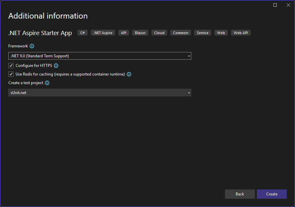Click the C# tag
295x207 pixels.
[x=83, y=33]
